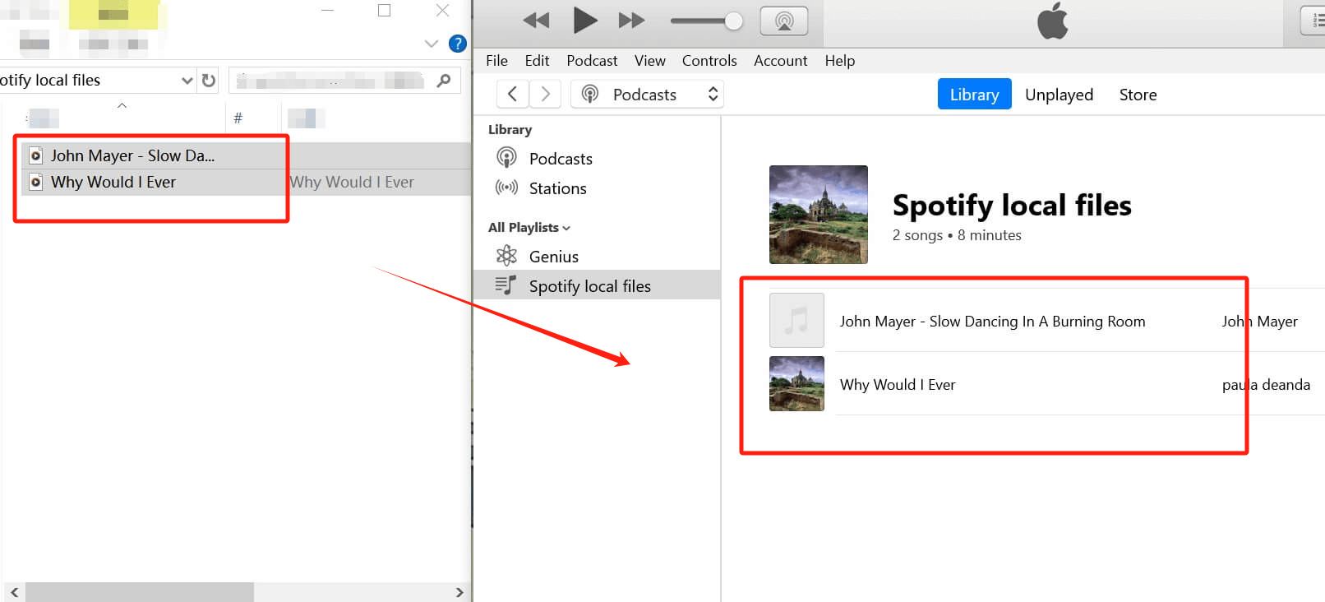Open the Help menu
This screenshot has height=602, width=1325.
[840, 61]
